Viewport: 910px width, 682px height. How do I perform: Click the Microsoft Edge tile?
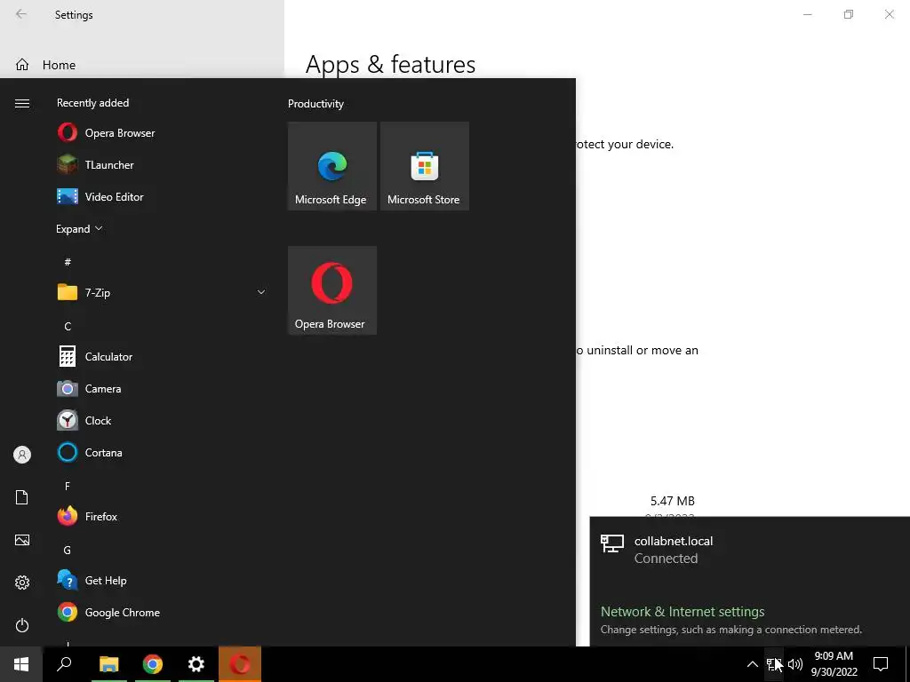(x=332, y=166)
